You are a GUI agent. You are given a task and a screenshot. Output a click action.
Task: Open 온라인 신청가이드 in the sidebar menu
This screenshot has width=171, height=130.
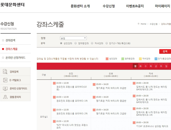coord(15,58)
